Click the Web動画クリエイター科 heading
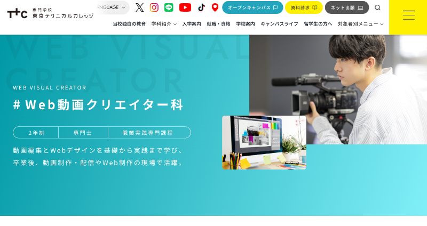Viewport: 427px width, 226px height. tap(98, 104)
